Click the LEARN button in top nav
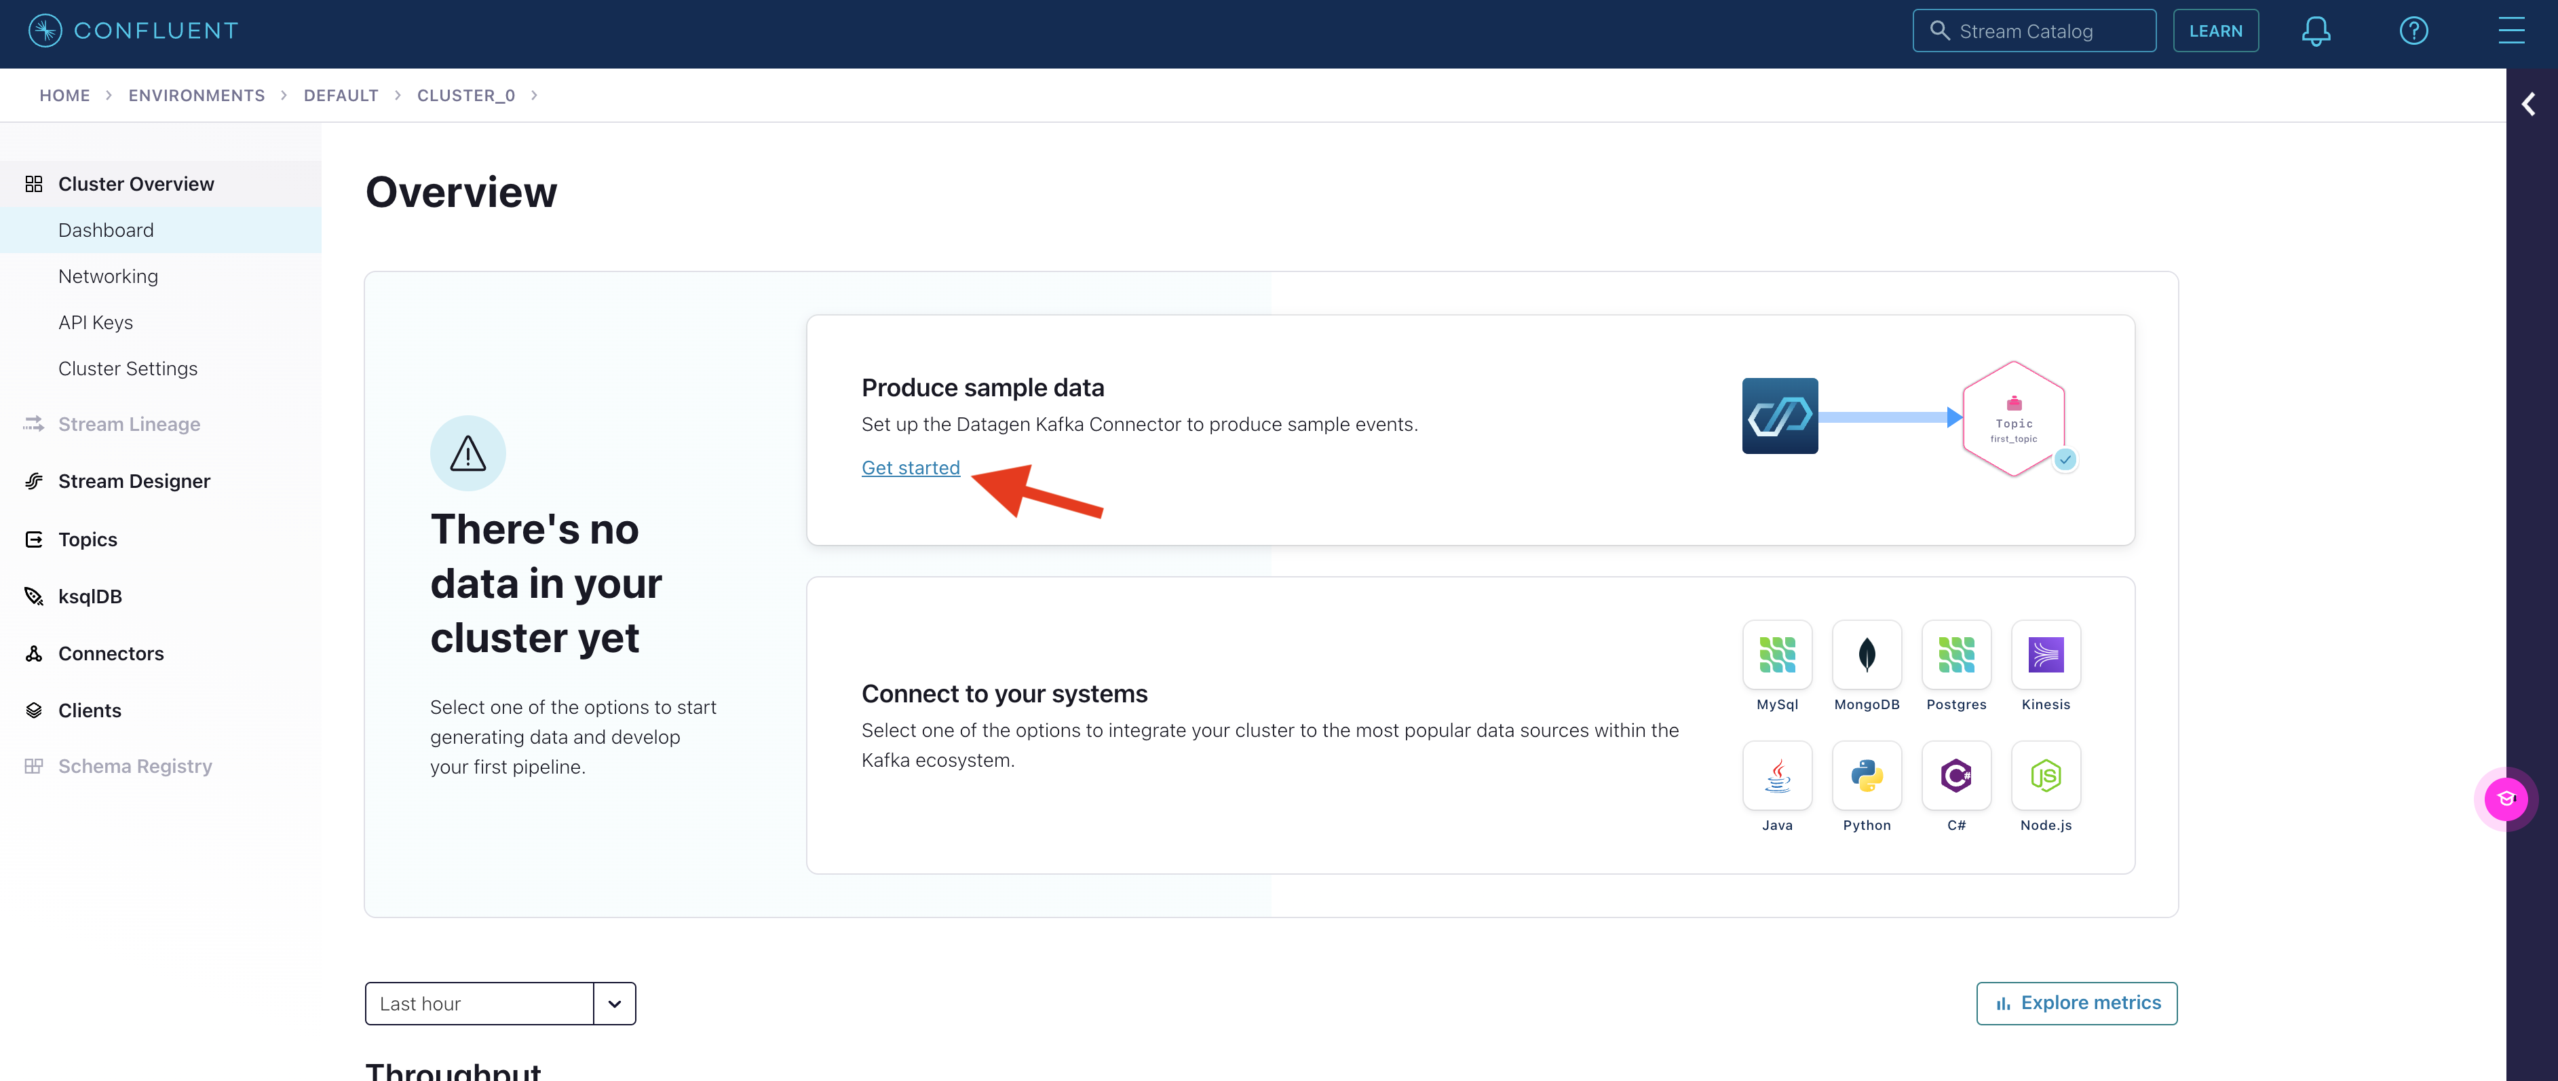 point(2215,29)
